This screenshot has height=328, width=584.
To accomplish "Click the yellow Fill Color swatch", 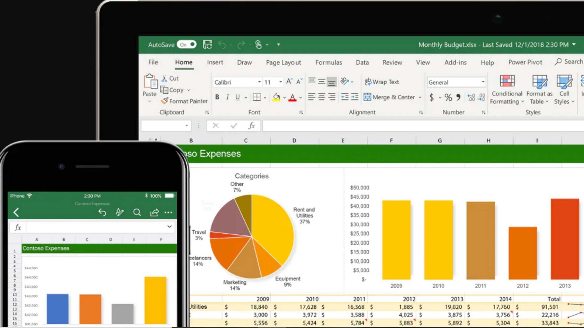I will 276,97.
